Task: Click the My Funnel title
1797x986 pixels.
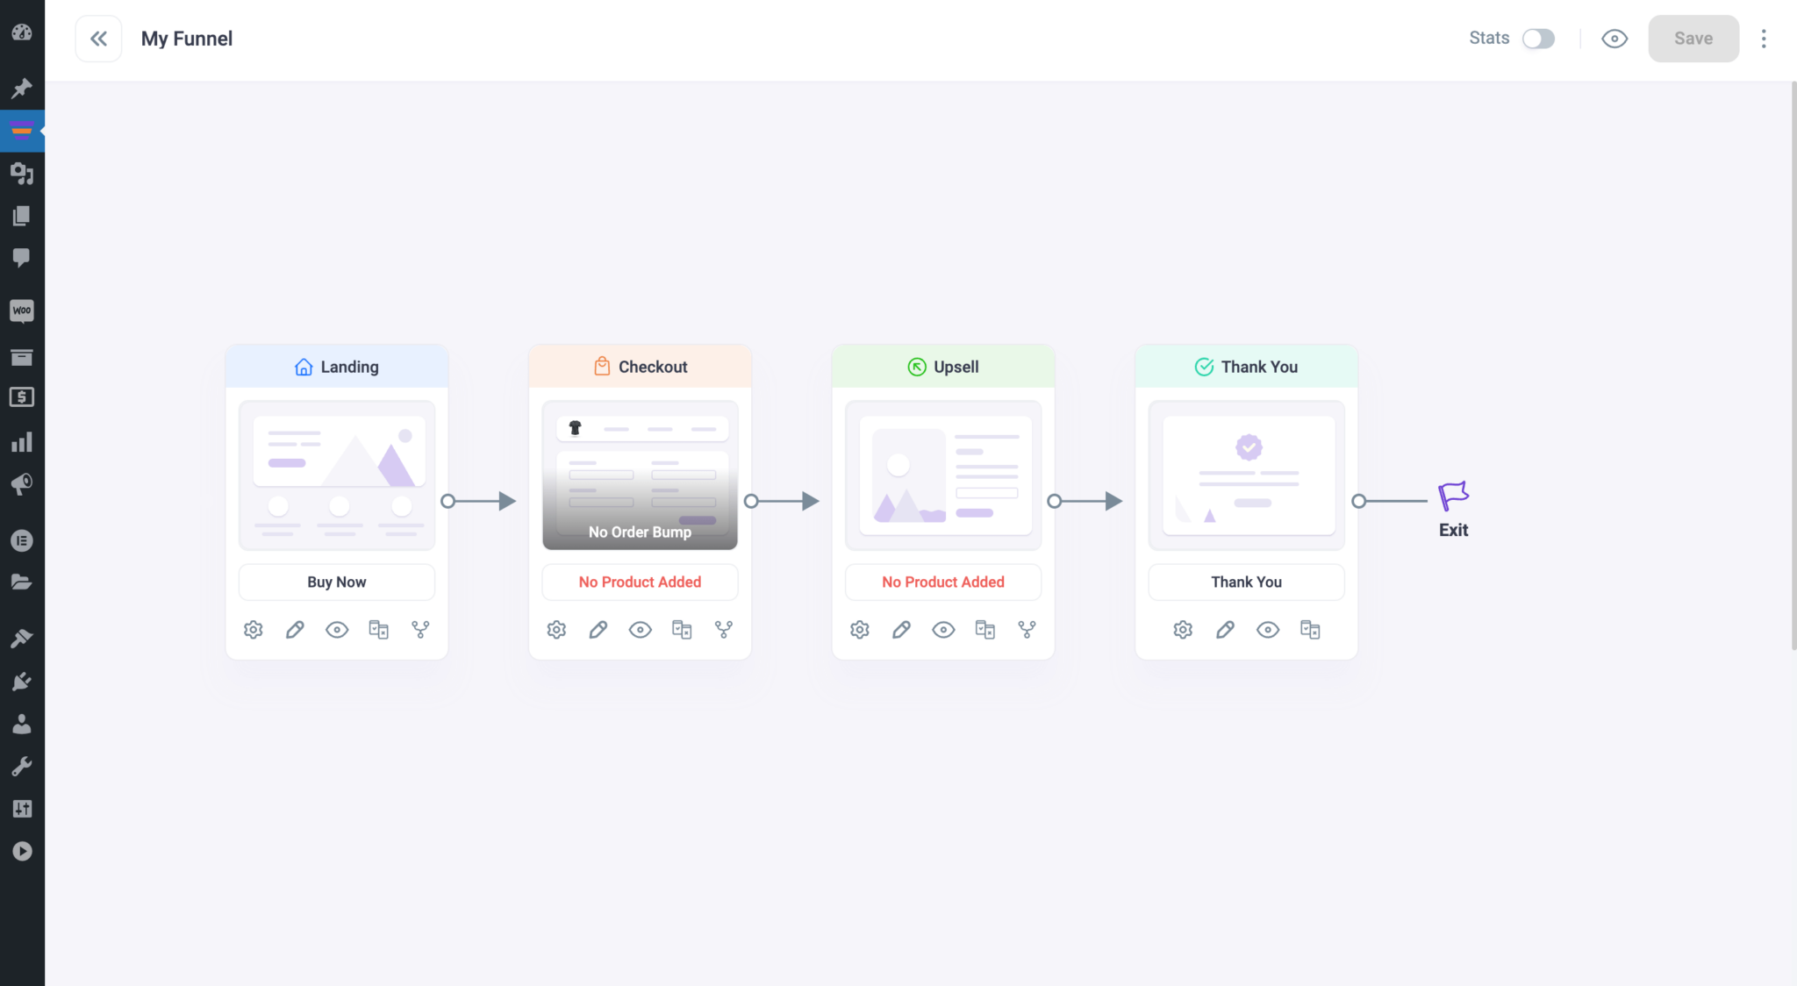Action: (x=187, y=39)
